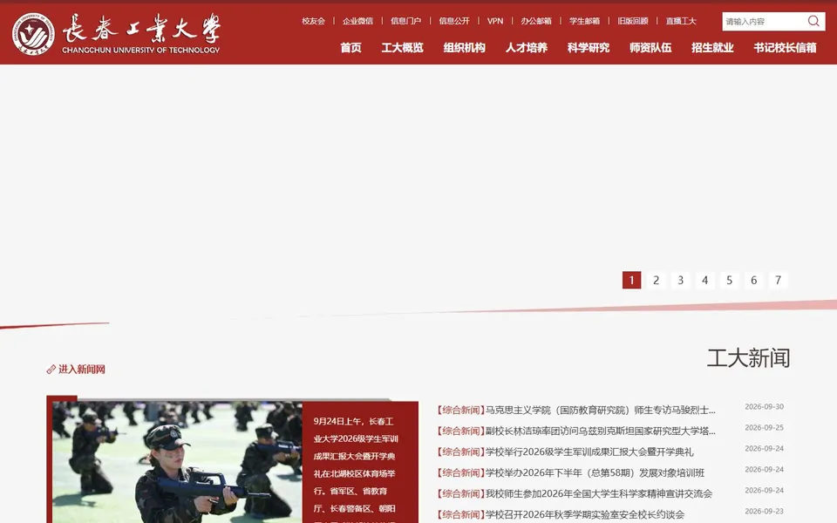Open the 师资队伍 menu

coord(650,47)
